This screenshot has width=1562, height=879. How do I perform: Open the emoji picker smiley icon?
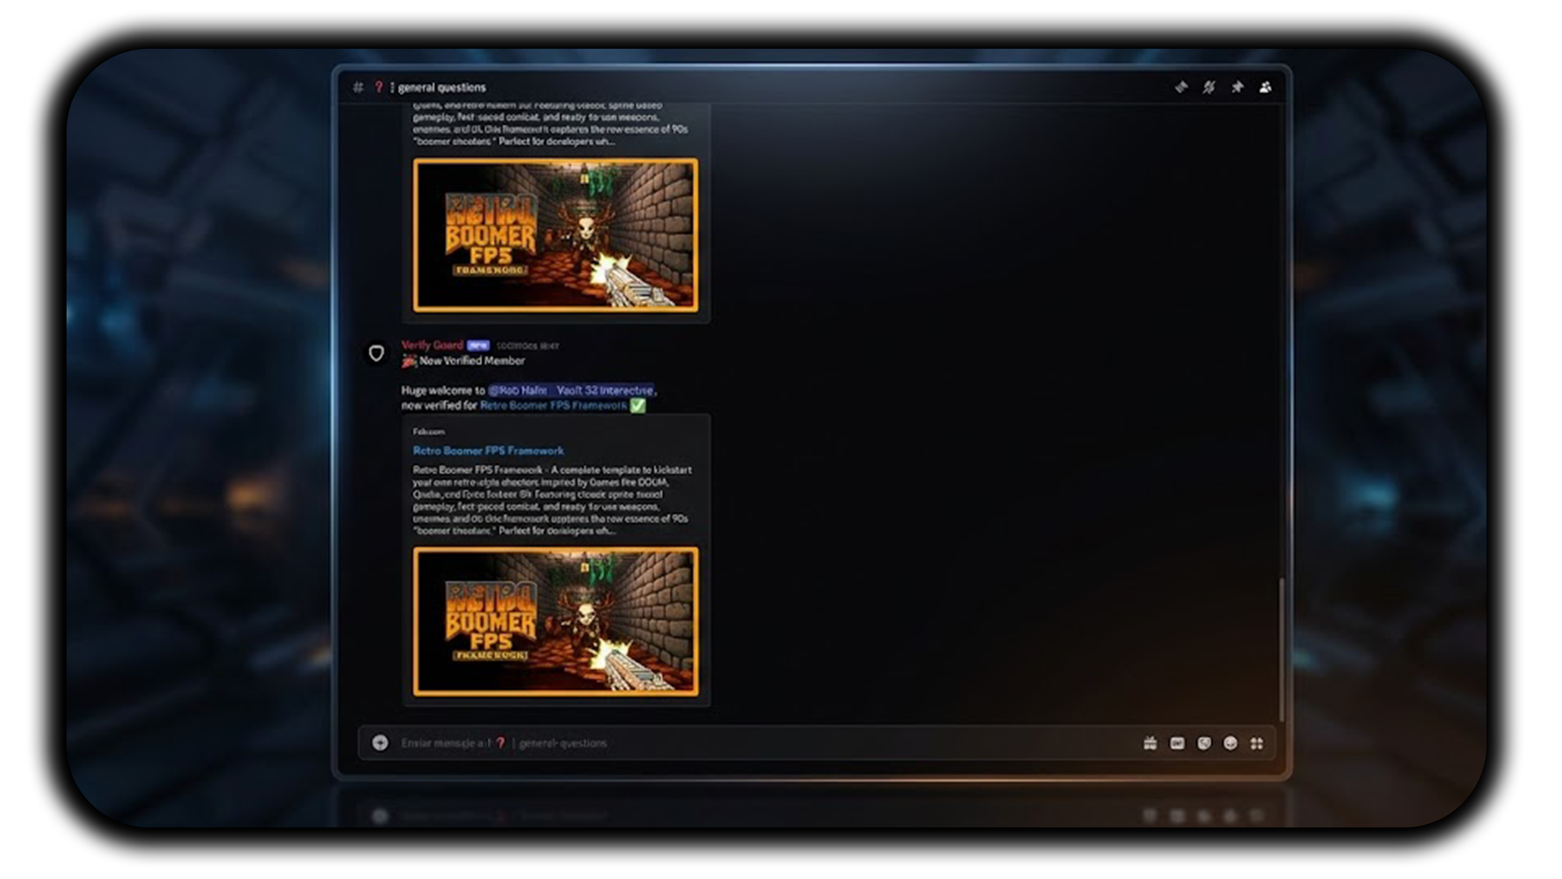(x=1230, y=743)
